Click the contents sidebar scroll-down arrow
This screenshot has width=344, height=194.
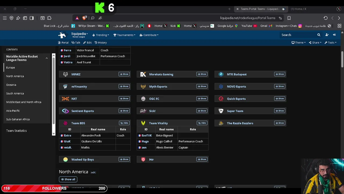53,134
